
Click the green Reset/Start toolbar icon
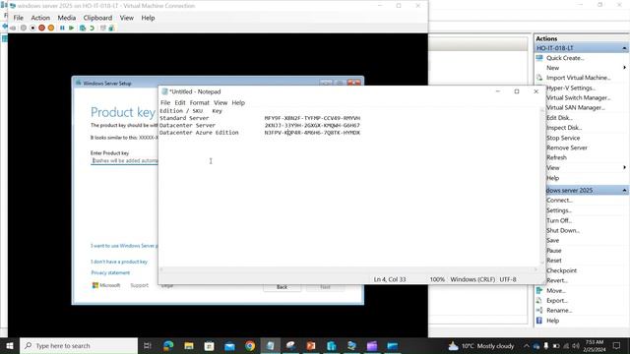tap(72, 28)
